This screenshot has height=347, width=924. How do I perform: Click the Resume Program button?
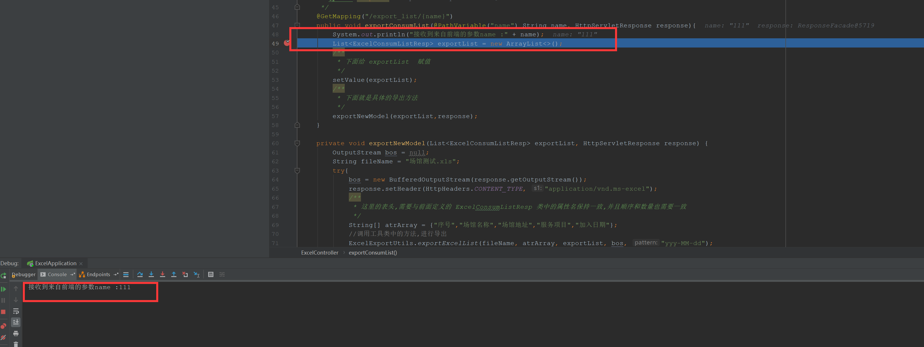(x=3, y=289)
